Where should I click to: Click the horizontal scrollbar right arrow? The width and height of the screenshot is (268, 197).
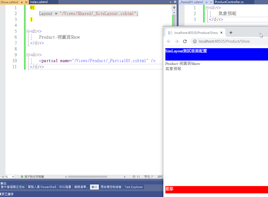point(125,176)
